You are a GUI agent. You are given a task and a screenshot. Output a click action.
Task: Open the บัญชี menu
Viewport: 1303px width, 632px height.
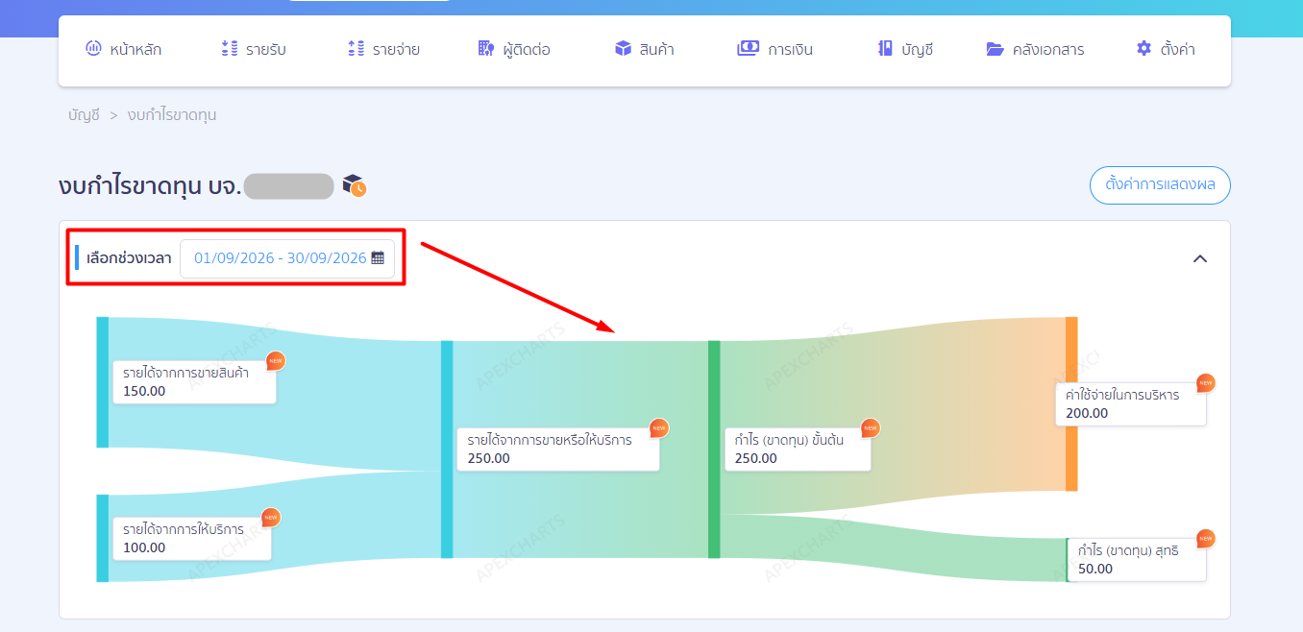pos(905,49)
